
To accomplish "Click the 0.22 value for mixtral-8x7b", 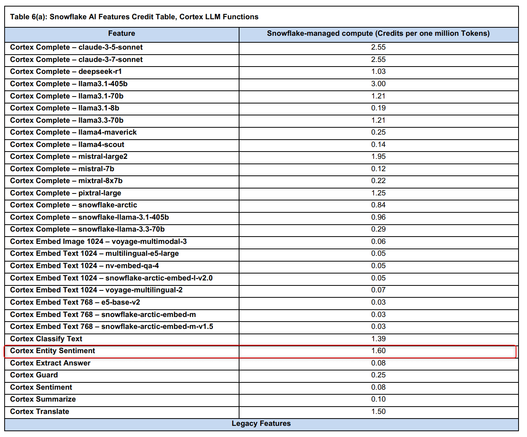I will pos(378,181).
